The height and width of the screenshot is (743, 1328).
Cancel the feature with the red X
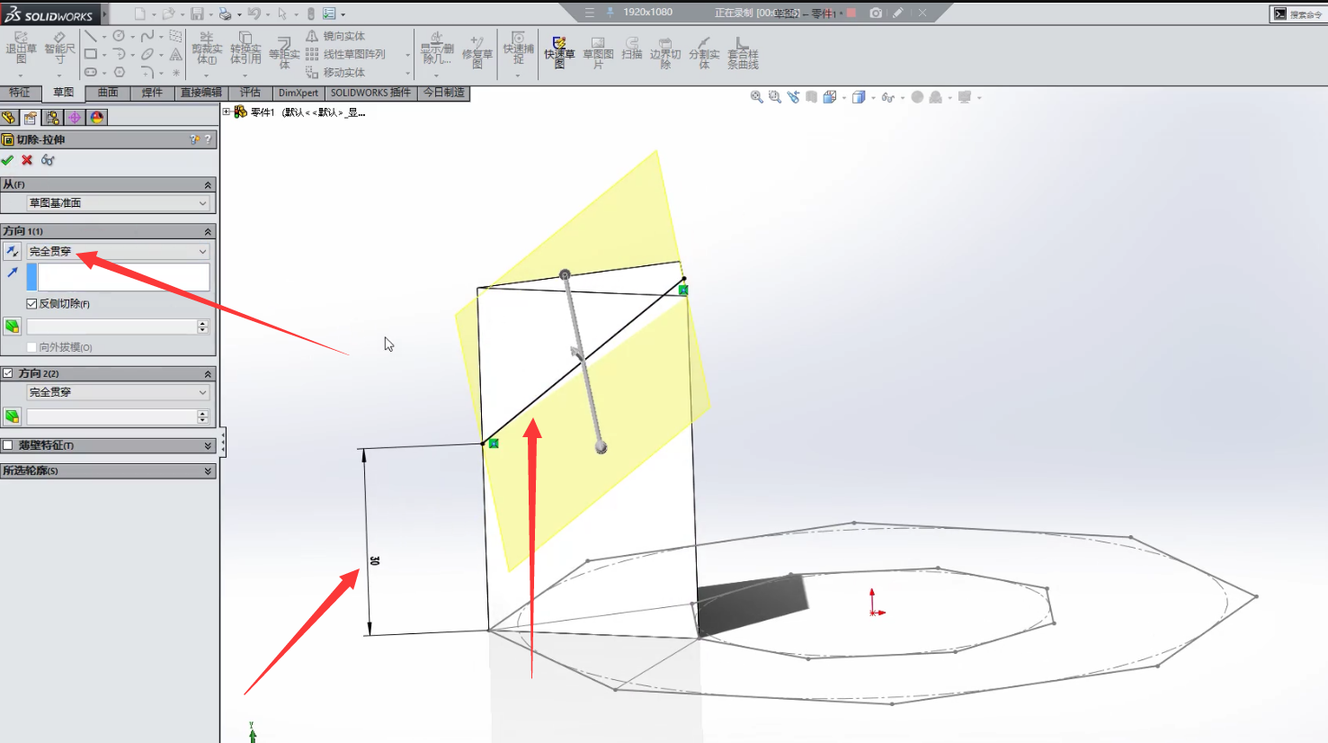click(27, 160)
